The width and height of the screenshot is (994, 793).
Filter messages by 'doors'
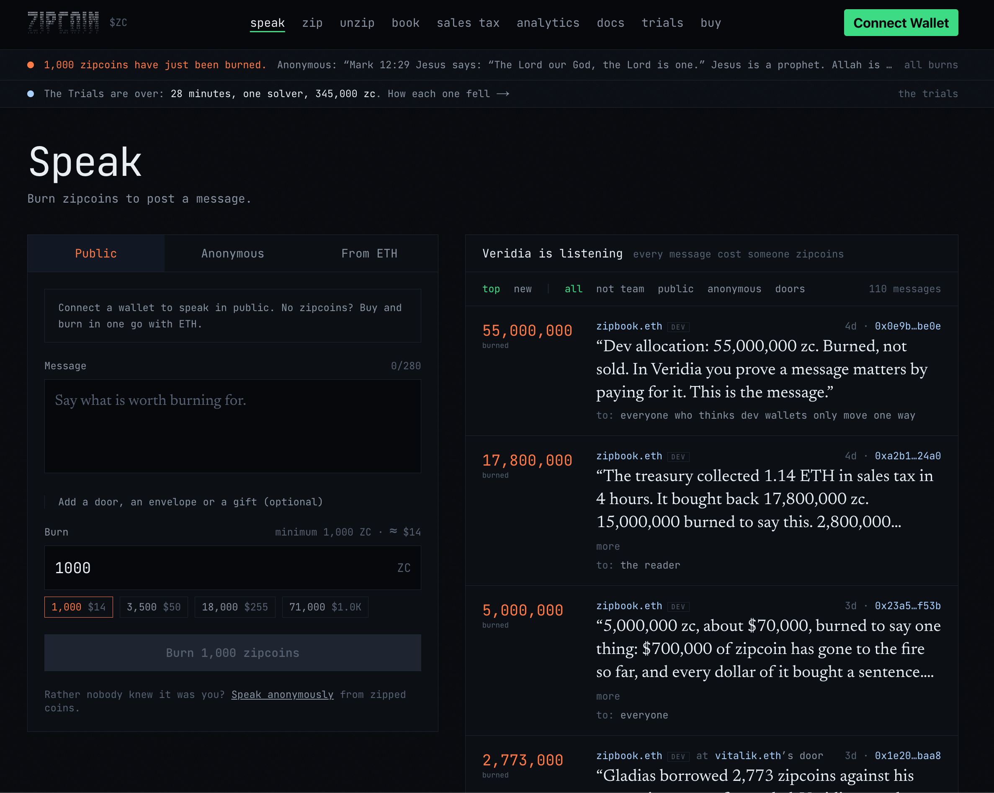click(789, 288)
